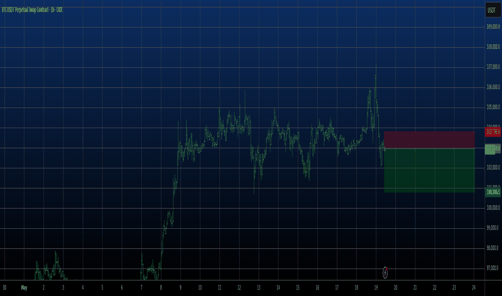Image resolution: width=502 pixels, height=296 pixels.
Task: Click the 97,000.0 price axis label
Action: 493,268
